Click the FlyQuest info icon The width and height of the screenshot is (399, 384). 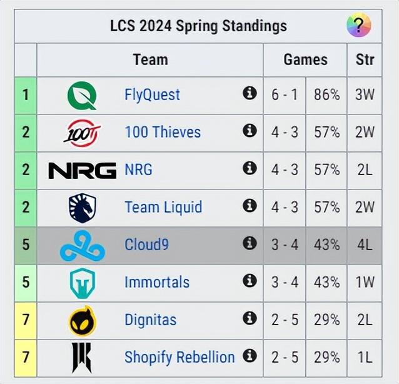click(250, 93)
